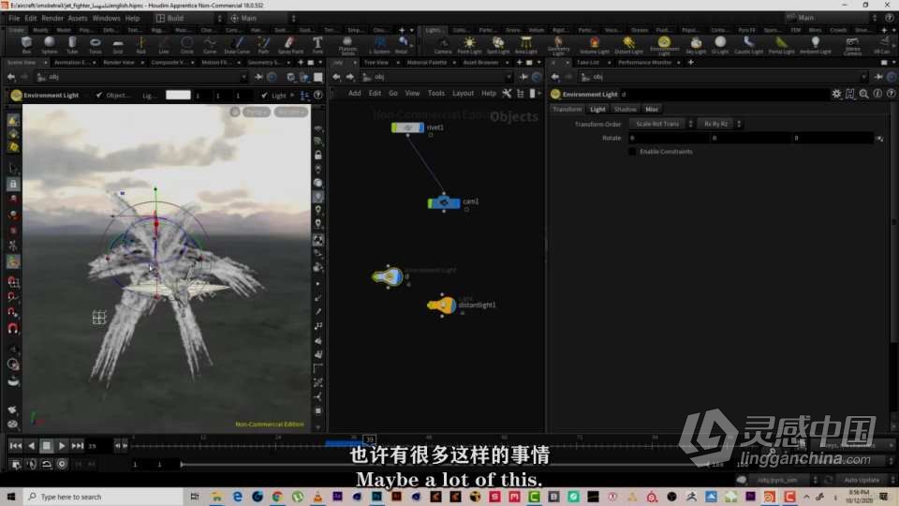Toggle the timeline loop mode button
Viewport: 899px width, 506px height.
pos(47,464)
